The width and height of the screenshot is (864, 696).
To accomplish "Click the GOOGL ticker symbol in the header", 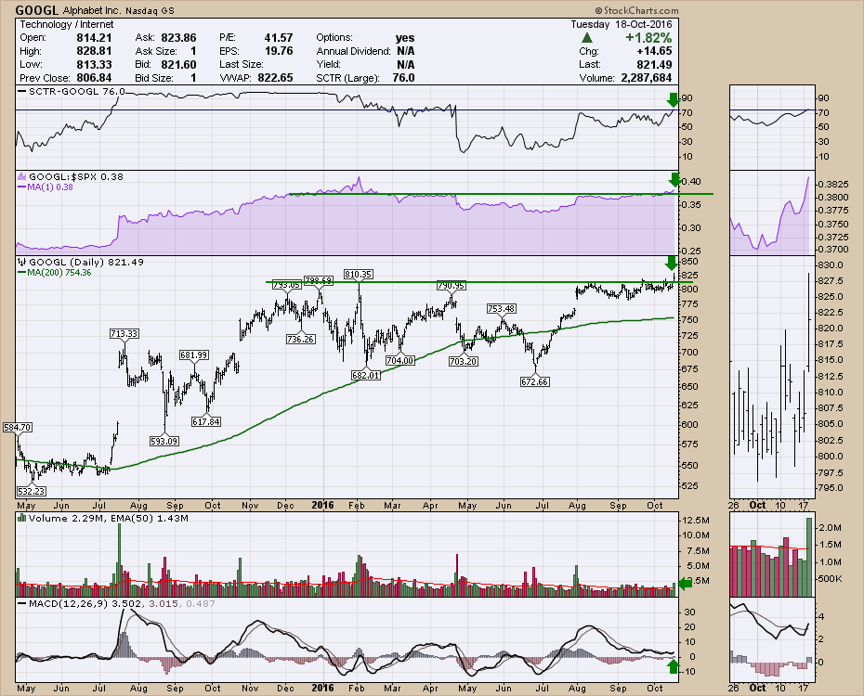I will pyautogui.click(x=37, y=10).
